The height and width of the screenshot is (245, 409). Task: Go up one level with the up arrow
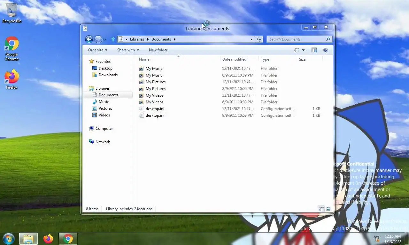pyautogui.click(x=113, y=39)
